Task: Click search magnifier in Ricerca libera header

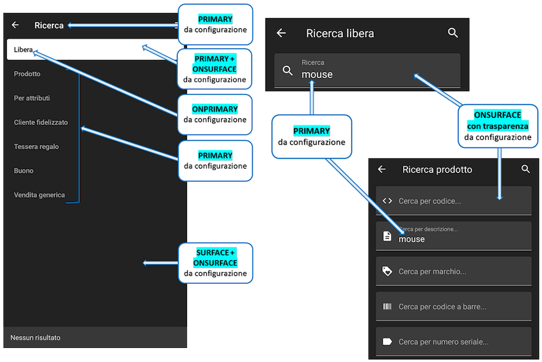Action: 452,33
